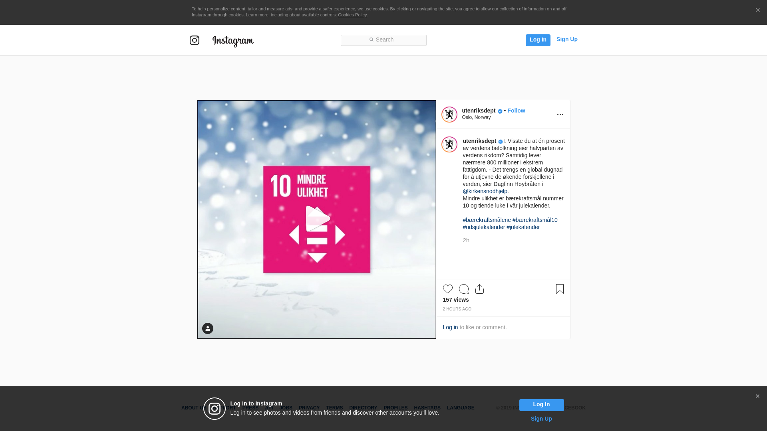Open utenriksdept profile name above Oslo, Norway
Viewport: 767px width, 431px height.
[479, 111]
